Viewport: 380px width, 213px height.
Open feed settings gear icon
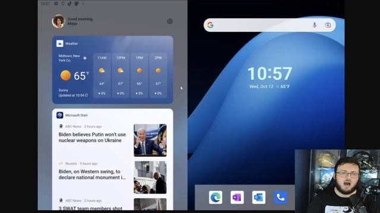point(170,21)
